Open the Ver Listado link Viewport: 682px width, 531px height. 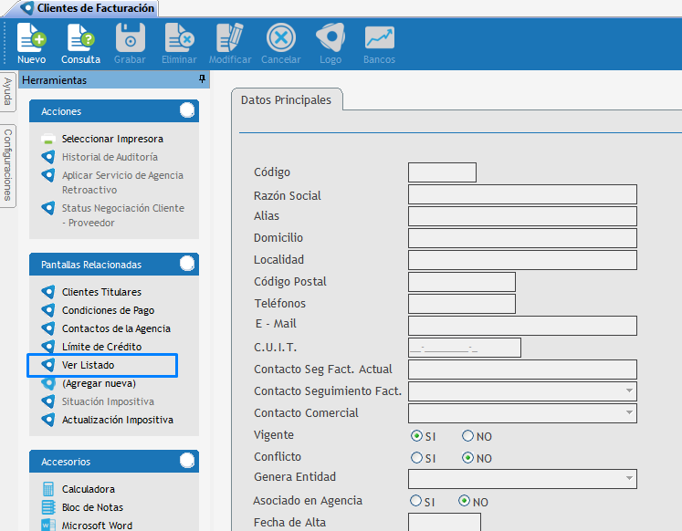[88, 365]
